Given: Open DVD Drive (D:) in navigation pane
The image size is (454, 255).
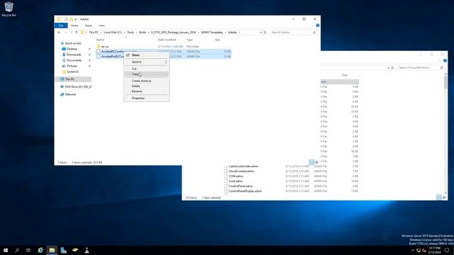Looking at the screenshot, I should tap(78, 86).
